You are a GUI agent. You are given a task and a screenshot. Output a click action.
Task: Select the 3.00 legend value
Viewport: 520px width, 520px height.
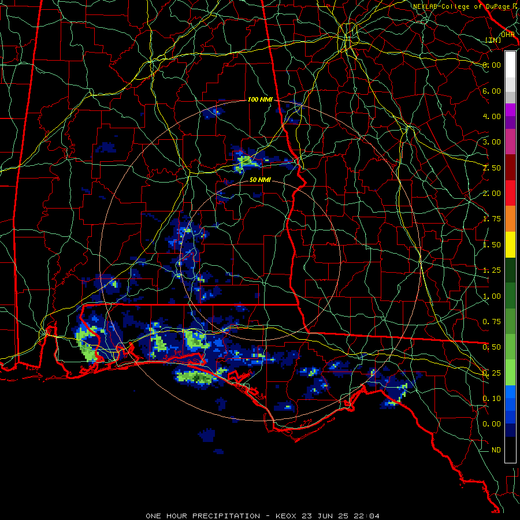click(492, 142)
